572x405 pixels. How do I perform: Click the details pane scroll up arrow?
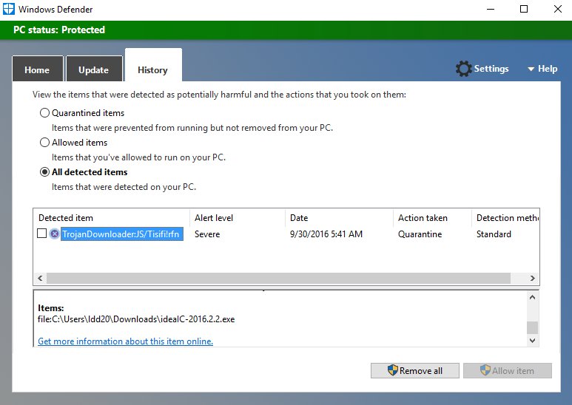point(532,297)
